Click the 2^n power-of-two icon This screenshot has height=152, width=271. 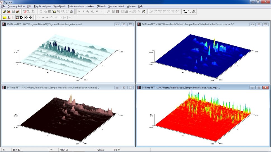click(x=67, y=11)
